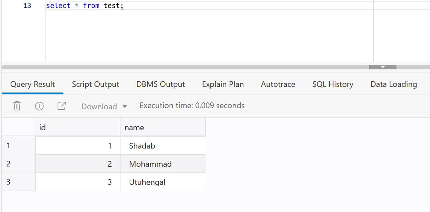View the SQL History tab
Screen dimensions: 430x212
333,85
